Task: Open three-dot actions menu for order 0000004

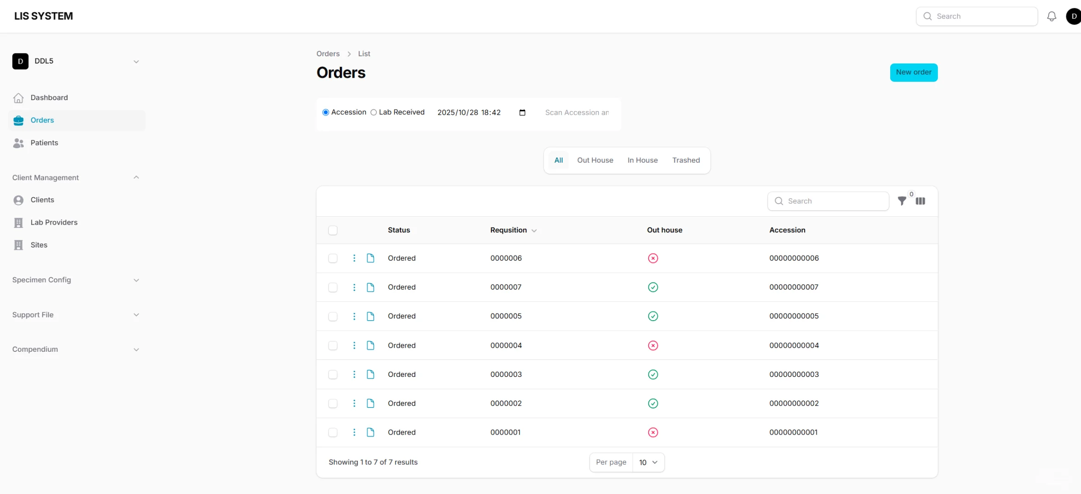Action: tap(354, 345)
